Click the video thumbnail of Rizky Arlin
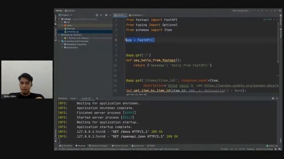 [x=27, y=79]
